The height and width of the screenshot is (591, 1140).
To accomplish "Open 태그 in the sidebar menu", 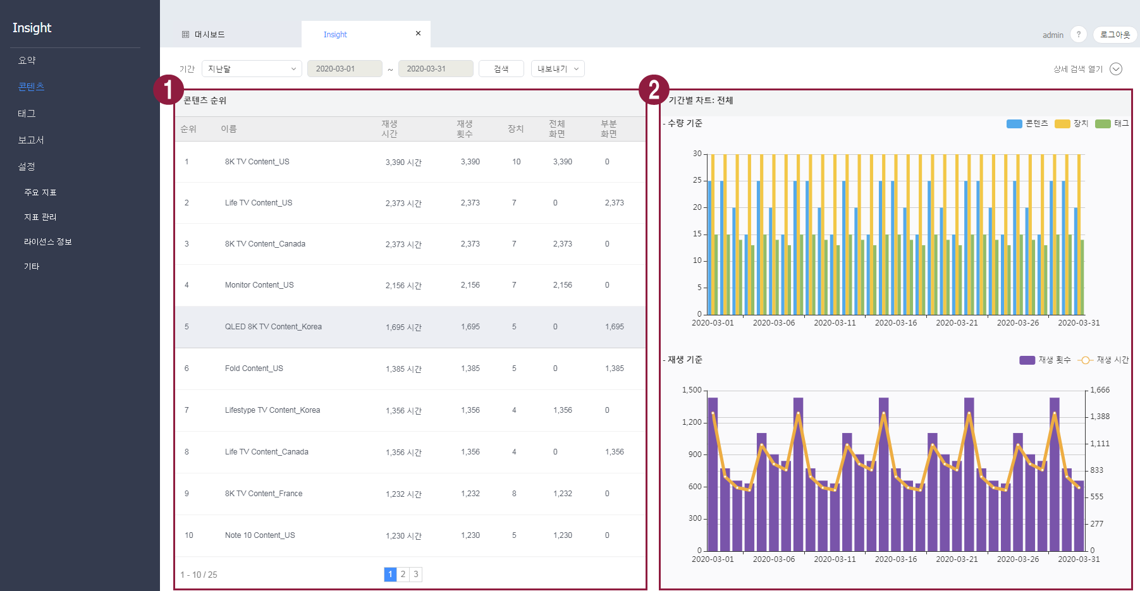I will pyautogui.click(x=27, y=114).
